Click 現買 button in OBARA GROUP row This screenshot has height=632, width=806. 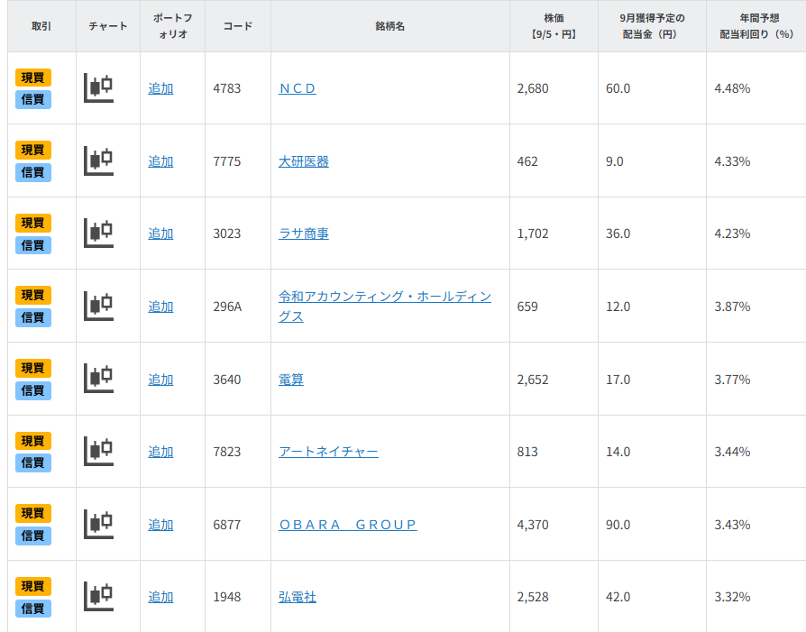(x=32, y=513)
